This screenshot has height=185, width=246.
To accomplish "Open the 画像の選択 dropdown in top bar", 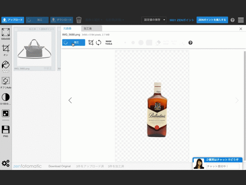I will coord(94,20).
